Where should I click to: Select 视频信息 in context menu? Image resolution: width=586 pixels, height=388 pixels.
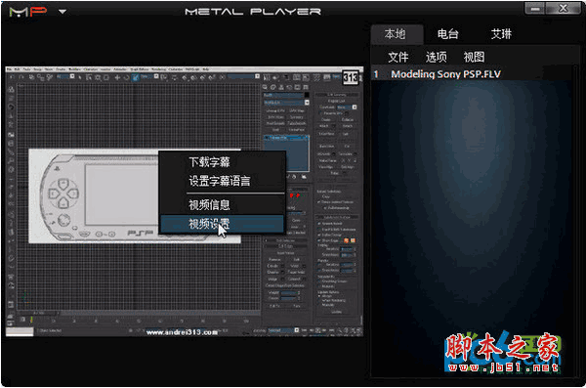click(x=222, y=205)
